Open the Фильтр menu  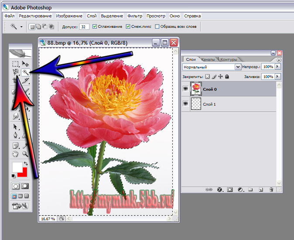135,16
